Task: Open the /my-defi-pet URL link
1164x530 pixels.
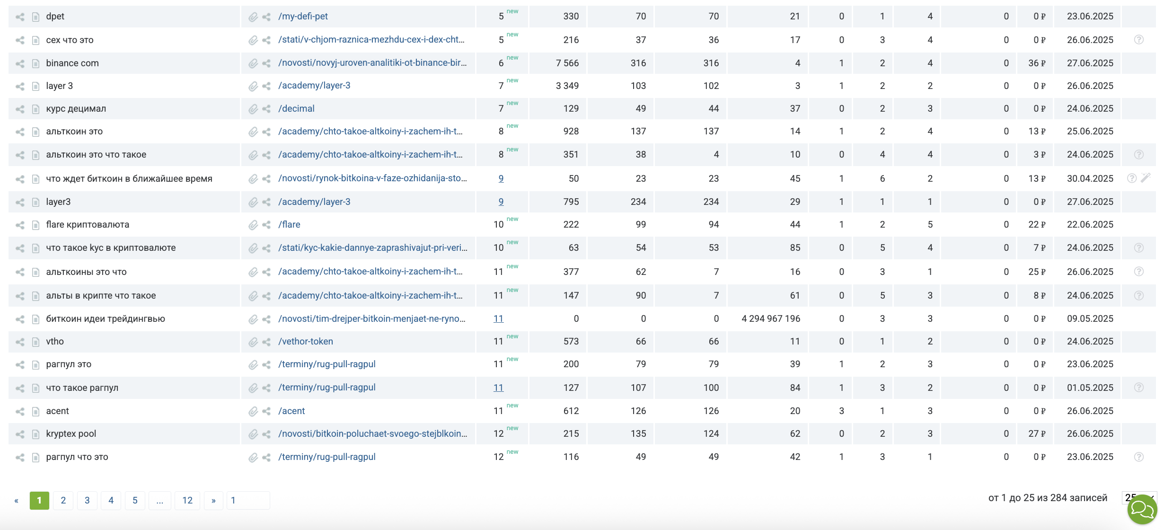Action: 303,17
